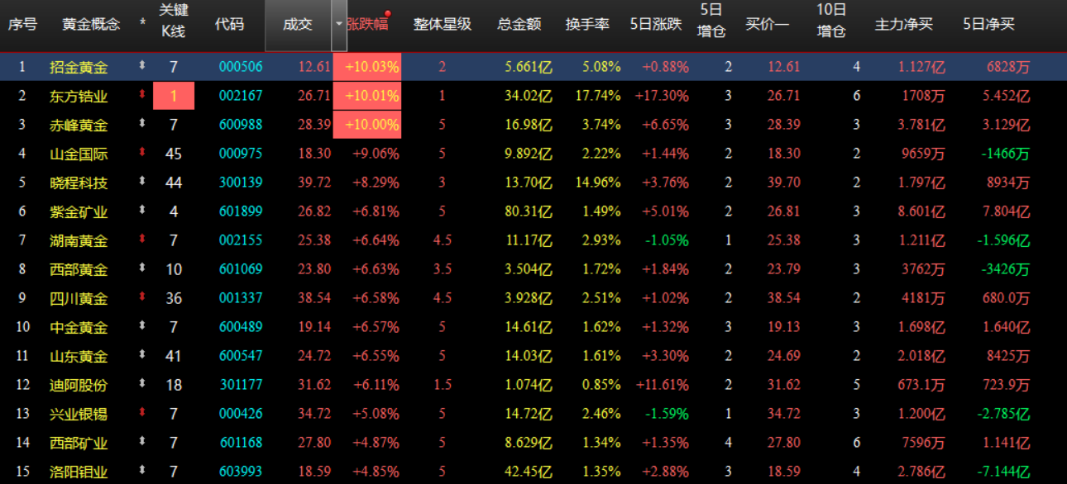The width and height of the screenshot is (1067, 484).
Task: Click the red marker icon beside 湖南黄金
Action: (142, 240)
